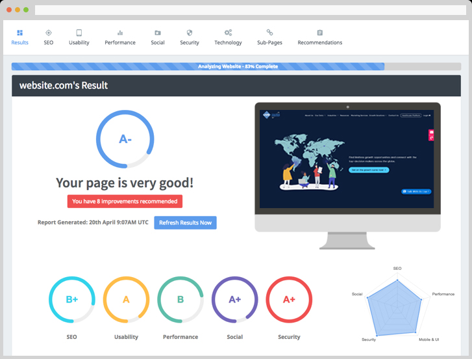
Task: Select the overall A- grade circle
Action: click(x=125, y=139)
